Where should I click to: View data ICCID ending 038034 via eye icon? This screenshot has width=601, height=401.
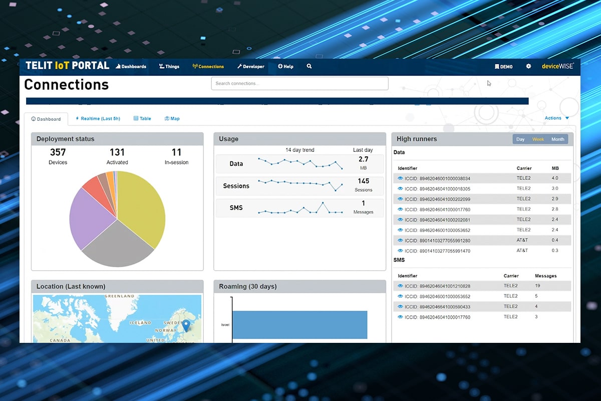pos(400,178)
